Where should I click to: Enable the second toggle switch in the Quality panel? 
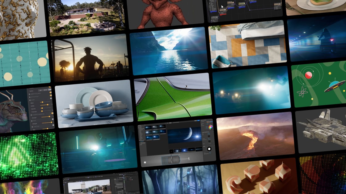click(x=50, y=95)
